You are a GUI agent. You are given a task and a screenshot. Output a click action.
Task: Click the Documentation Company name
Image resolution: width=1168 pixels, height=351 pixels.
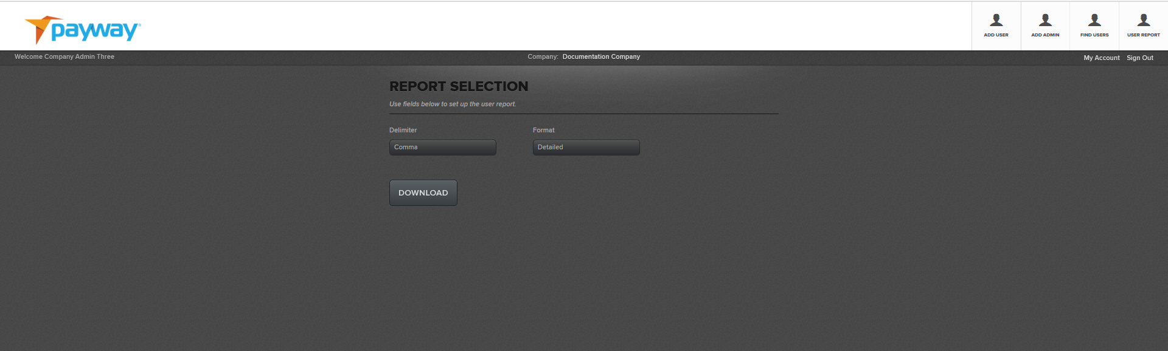(x=601, y=56)
